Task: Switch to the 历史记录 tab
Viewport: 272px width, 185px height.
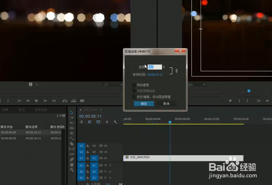Action: coord(41,110)
